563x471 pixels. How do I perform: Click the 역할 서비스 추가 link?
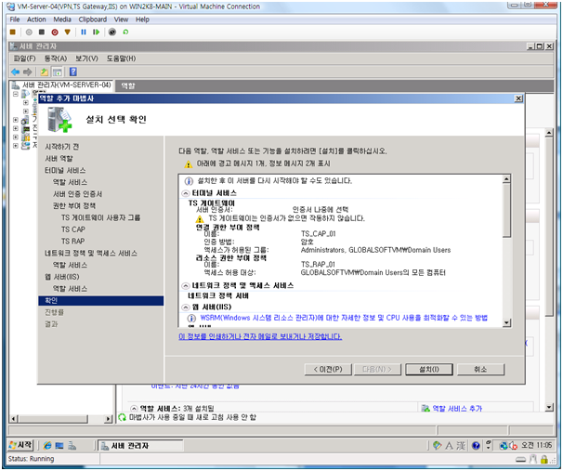(457, 409)
